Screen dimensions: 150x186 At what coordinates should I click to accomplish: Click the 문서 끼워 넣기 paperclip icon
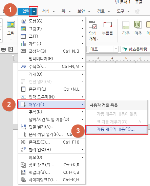tap(23, 134)
